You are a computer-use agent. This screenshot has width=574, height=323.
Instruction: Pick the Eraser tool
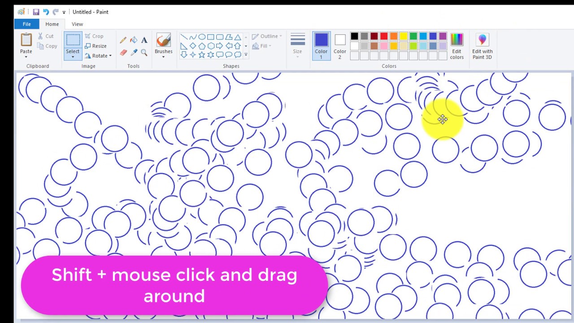[123, 52]
